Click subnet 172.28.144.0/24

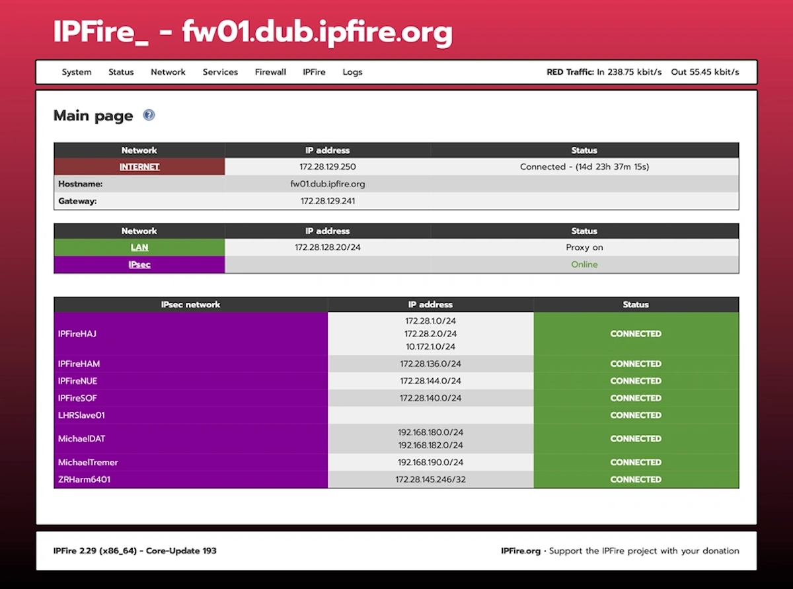click(430, 381)
